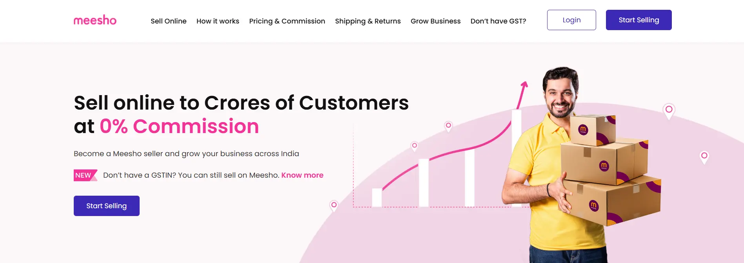Viewport: 744px width, 263px height.
Task: Click the tallest white chart bar
Action: pyautogui.click(x=517, y=157)
